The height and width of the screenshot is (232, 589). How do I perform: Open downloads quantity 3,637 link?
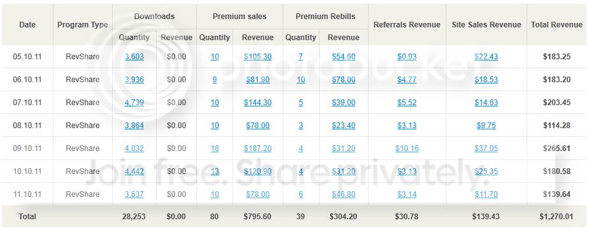tap(134, 194)
